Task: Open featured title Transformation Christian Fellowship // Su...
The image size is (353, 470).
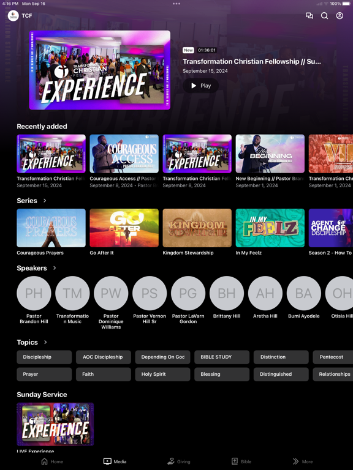Action: click(x=251, y=61)
